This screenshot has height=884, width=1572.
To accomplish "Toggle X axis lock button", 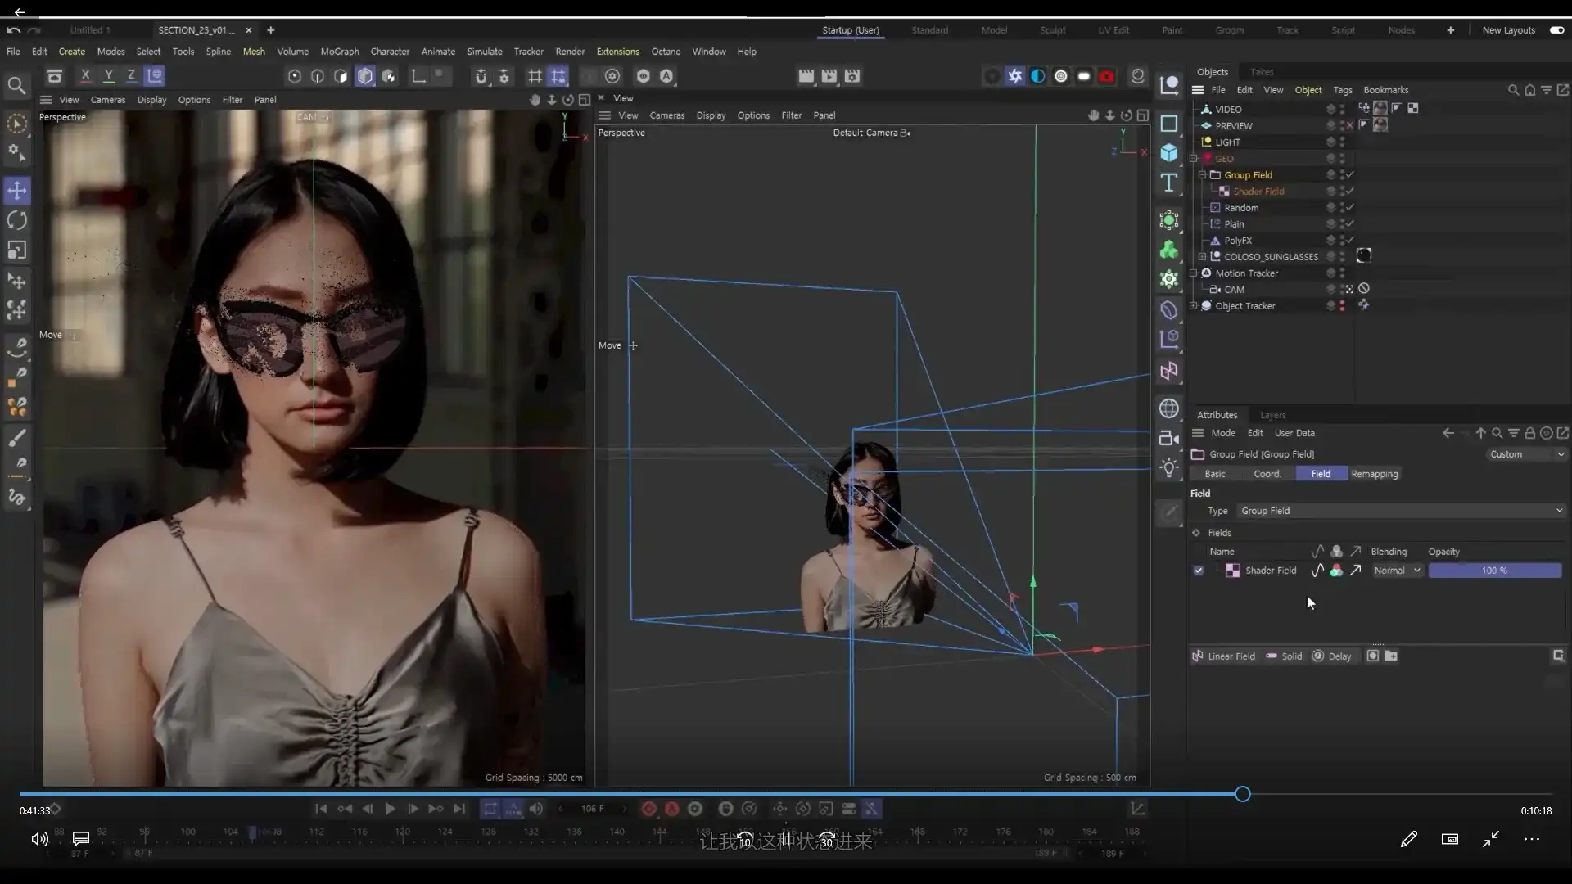I will 85,76.
